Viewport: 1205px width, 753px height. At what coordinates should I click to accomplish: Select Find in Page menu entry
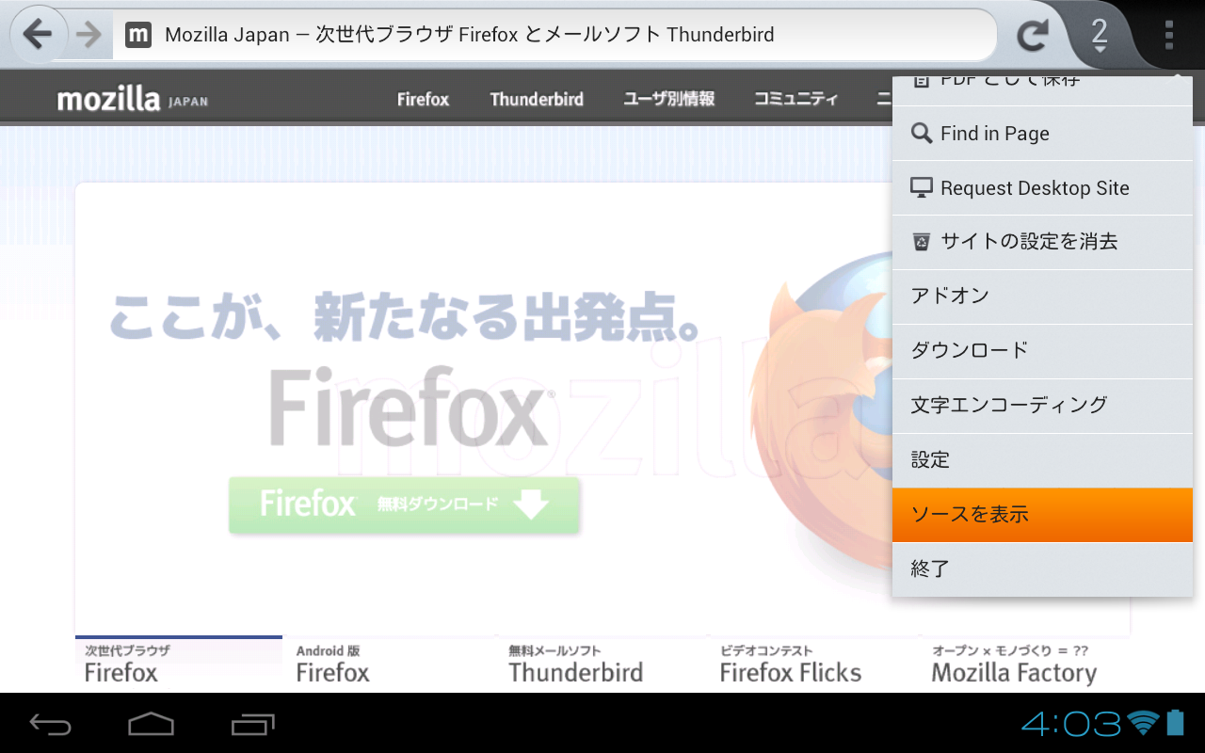point(1042,134)
